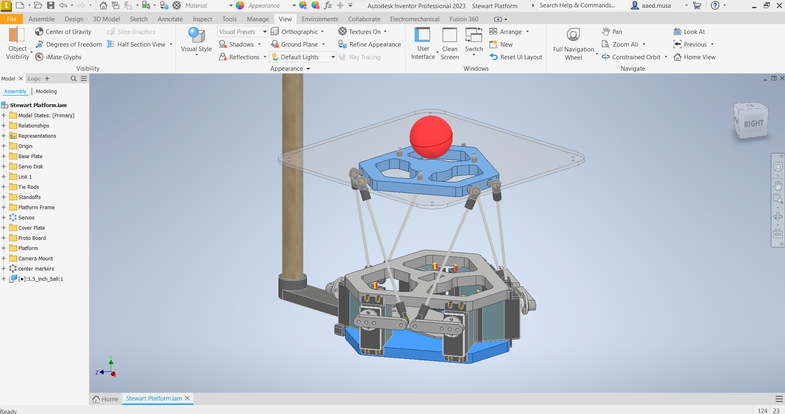Select the center markers pattern

36,269
